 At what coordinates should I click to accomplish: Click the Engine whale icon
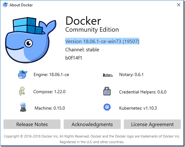pyautogui.click(x=22, y=74)
